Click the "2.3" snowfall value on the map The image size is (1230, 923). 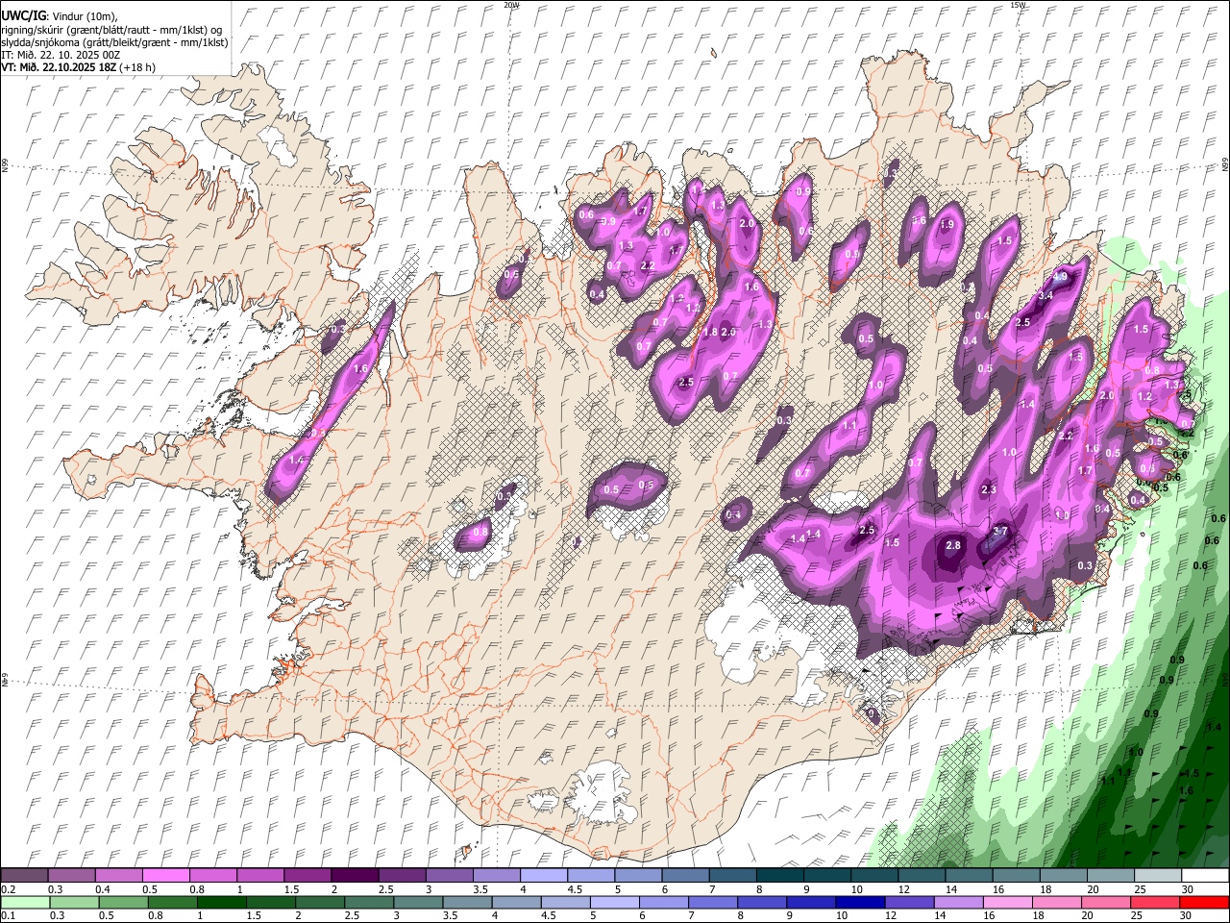(x=989, y=490)
